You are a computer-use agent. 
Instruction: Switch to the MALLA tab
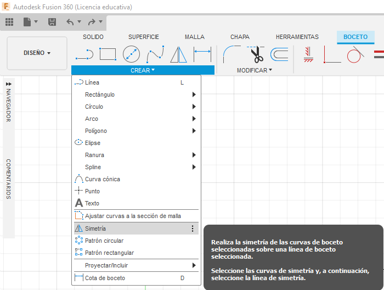click(x=195, y=37)
